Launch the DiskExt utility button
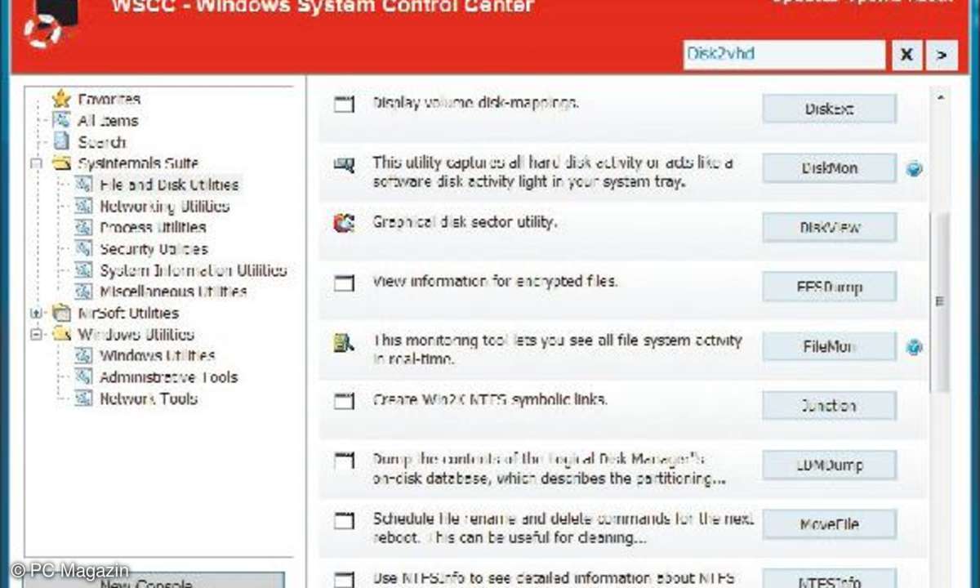The width and height of the screenshot is (980, 588). pyautogui.click(x=829, y=109)
